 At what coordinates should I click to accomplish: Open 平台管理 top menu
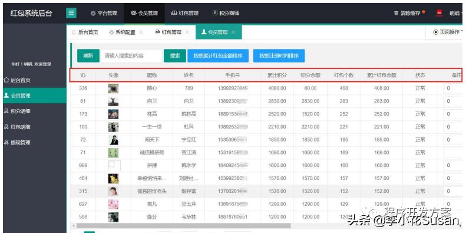pos(104,14)
